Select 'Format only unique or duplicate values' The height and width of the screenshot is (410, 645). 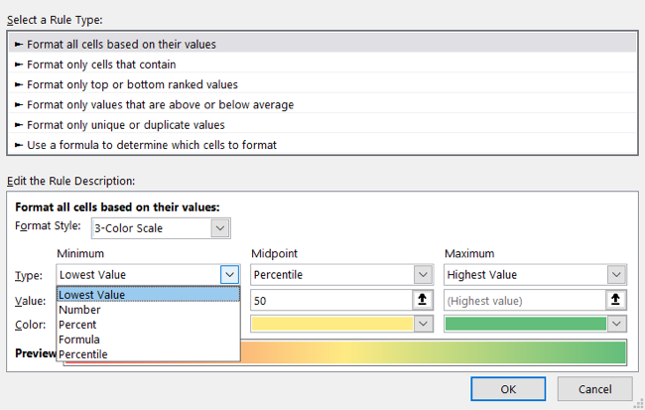(x=125, y=125)
